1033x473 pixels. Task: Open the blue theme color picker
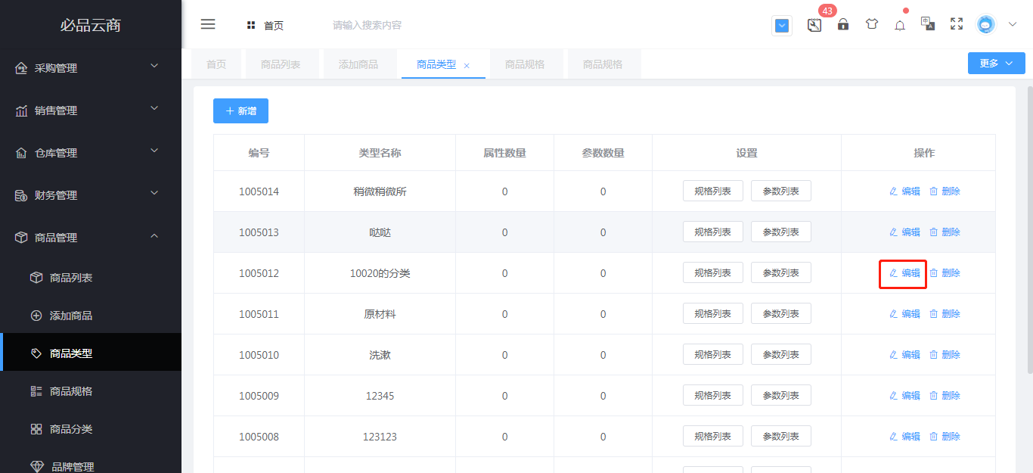pos(782,26)
